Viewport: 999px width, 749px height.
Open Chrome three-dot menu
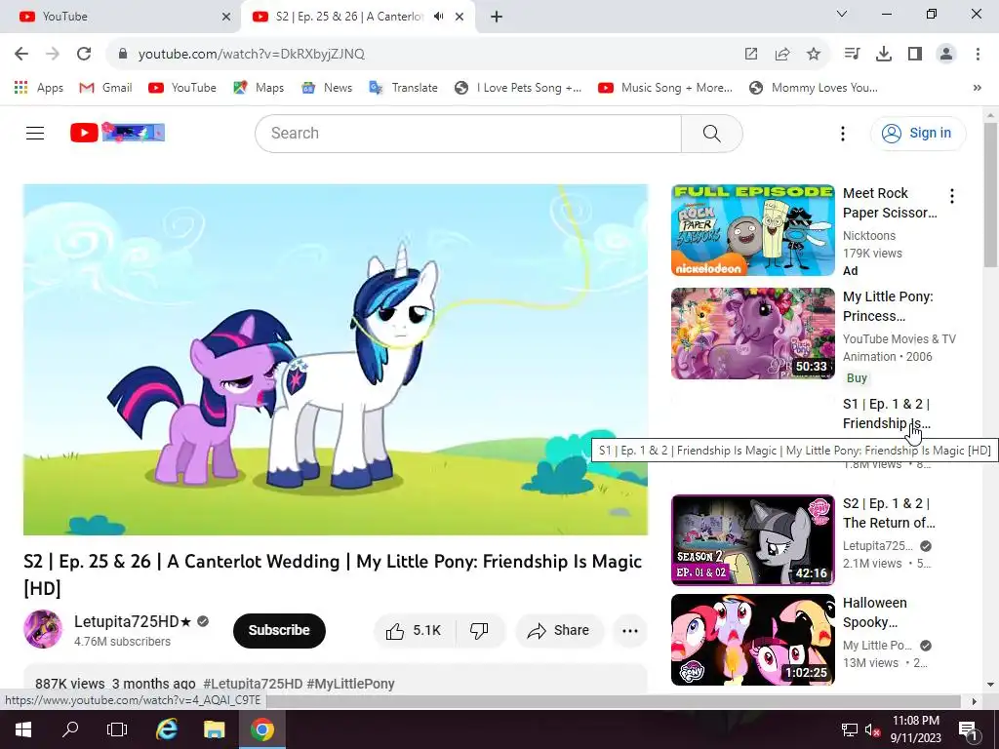pyautogui.click(x=978, y=54)
